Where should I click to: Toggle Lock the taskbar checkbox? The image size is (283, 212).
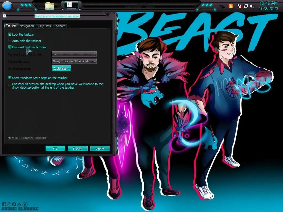click(x=10, y=34)
